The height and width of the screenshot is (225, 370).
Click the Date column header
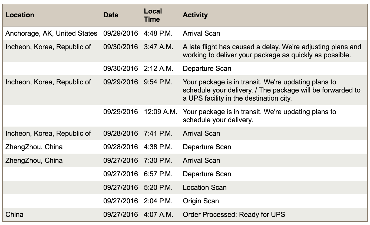(x=111, y=15)
